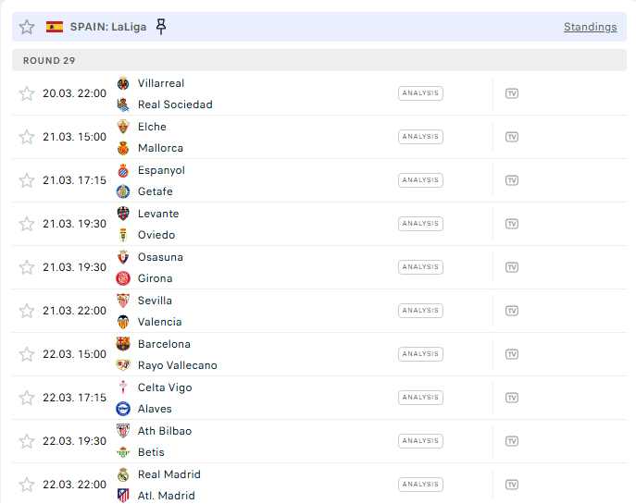636x504 pixels.
Task: Open Analysis for Sevilla vs Valencia
Action: (420, 311)
